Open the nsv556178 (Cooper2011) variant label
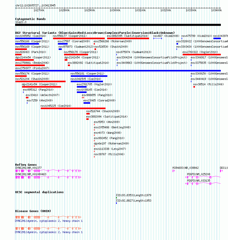The height and width of the screenshot is (240, 228). click(x=81, y=52)
